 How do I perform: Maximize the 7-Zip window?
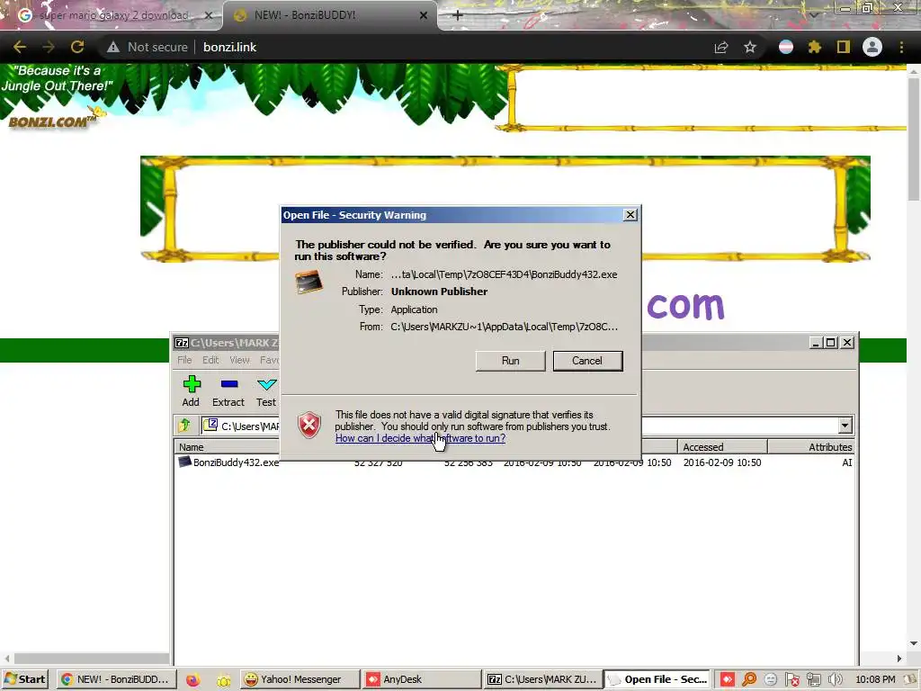[830, 343]
